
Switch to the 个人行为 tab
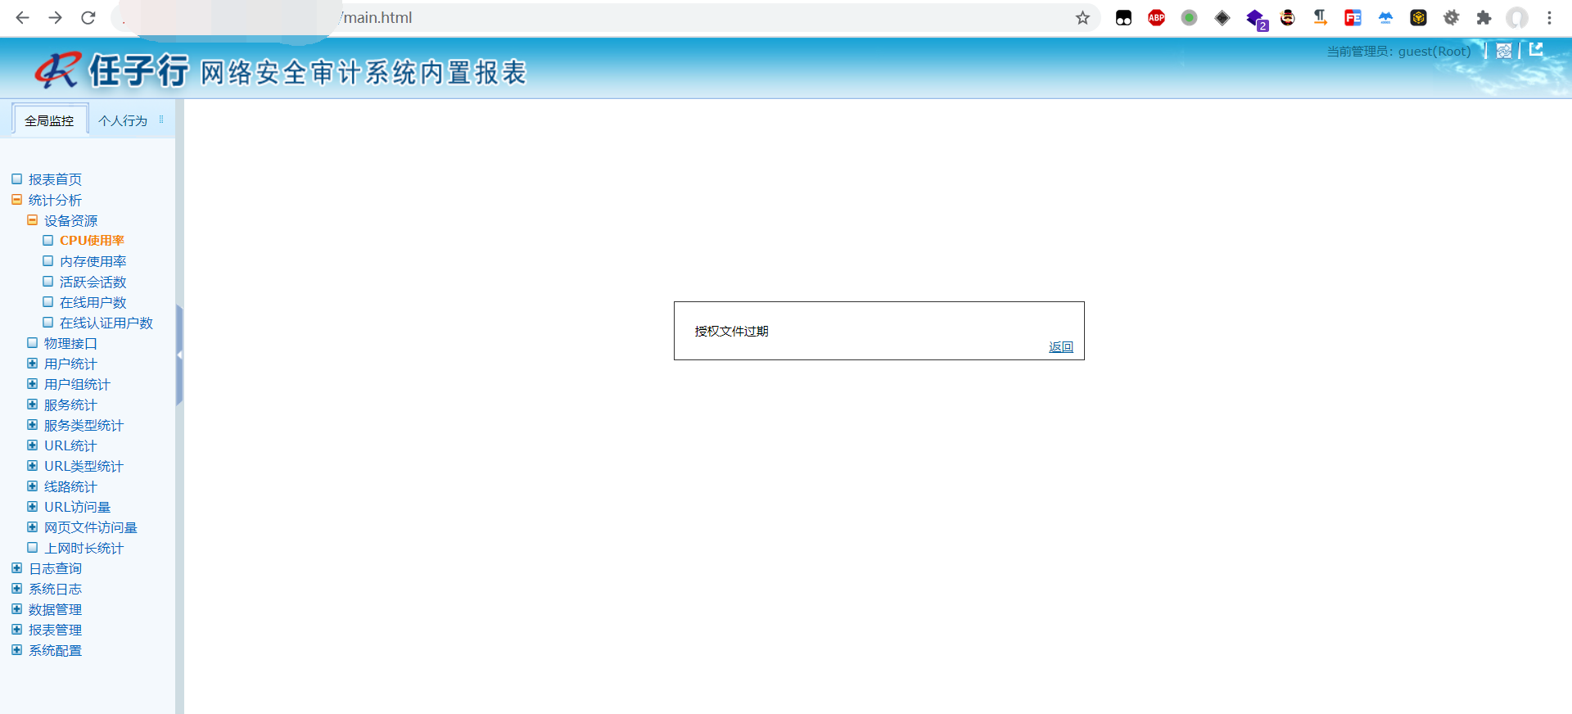[123, 120]
